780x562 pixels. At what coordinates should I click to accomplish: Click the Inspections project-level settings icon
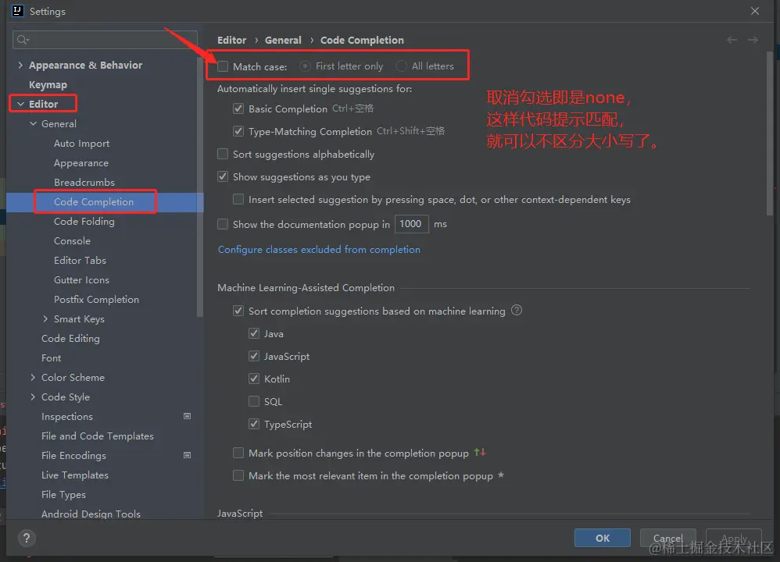click(x=187, y=417)
